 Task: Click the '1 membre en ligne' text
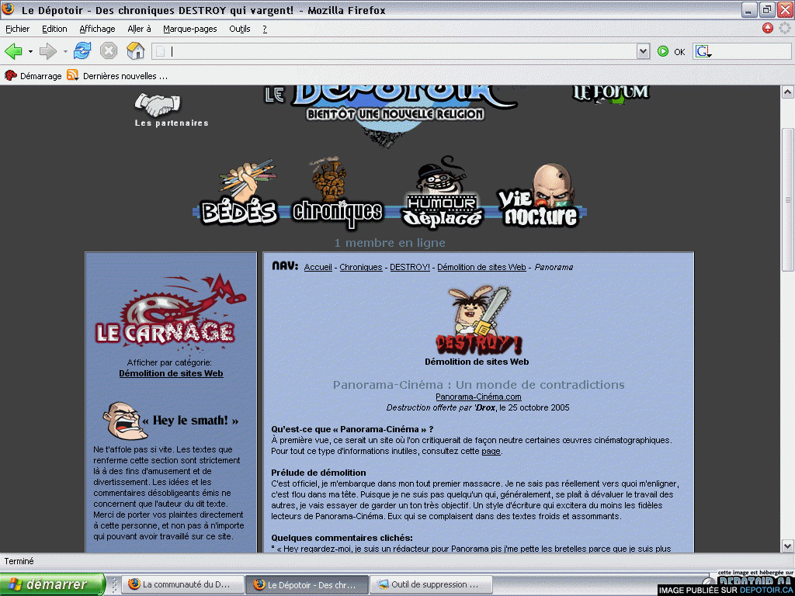[390, 243]
